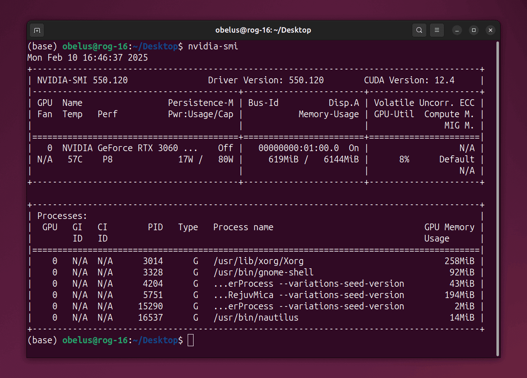
Task: Click the Default compute mode value
Action: coord(457,159)
